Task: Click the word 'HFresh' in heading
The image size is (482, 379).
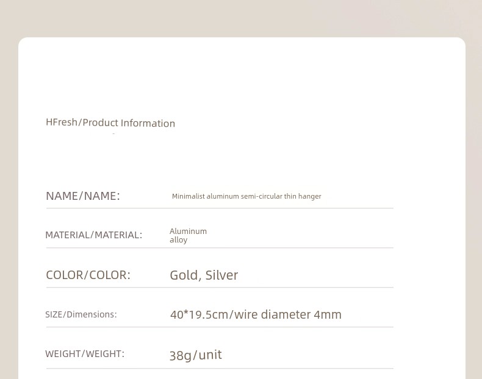Action: click(x=62, y=122)
